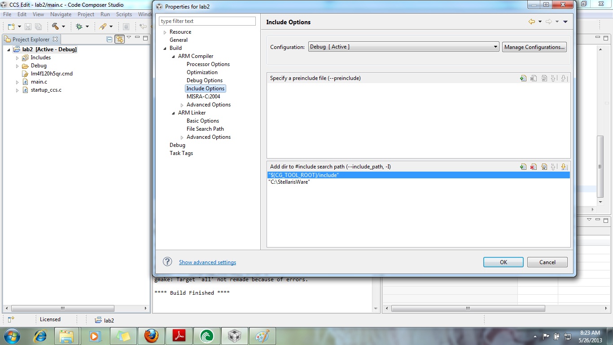This screenshot has width=613, height=345.
Task: Edit selected #include search path entry
Action: tap(544, 167)
